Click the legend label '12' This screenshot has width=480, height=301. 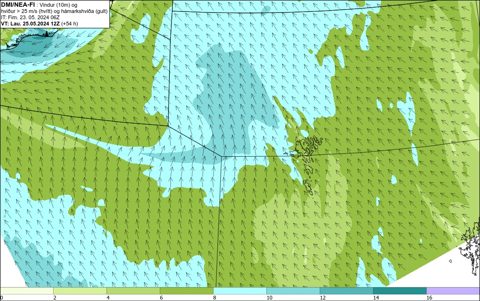coord(323,298)
